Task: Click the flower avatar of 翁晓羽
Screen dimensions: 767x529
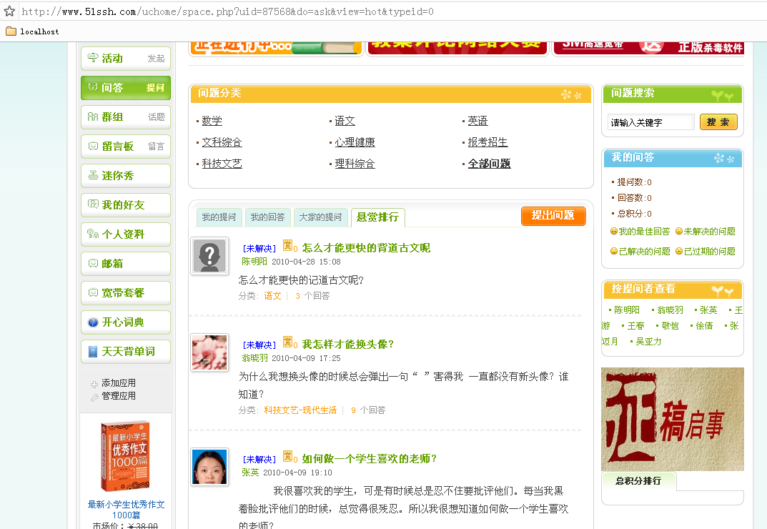Action: [209, 352]
